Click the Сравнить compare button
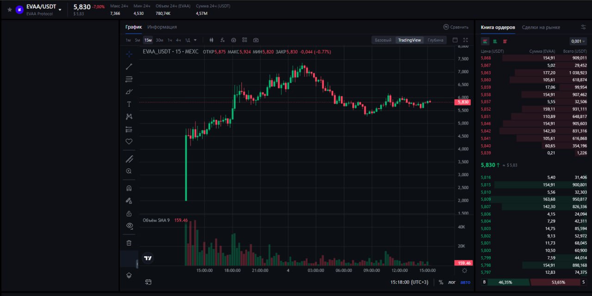This screenshot has height=296, width=592. click(456, 27)
